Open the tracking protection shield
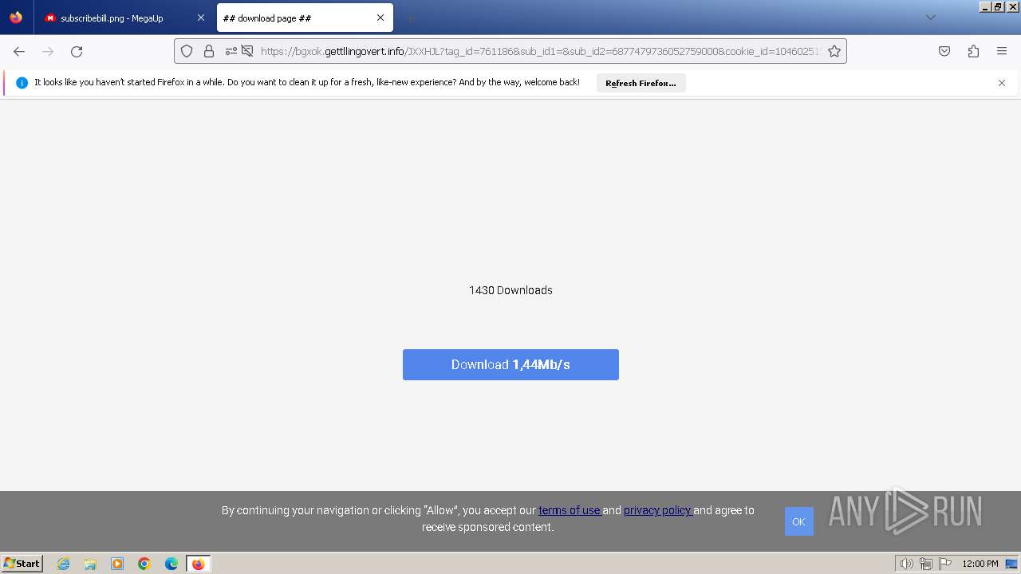The height and width of the screenshot is (574, 1021). click(187, 51)
